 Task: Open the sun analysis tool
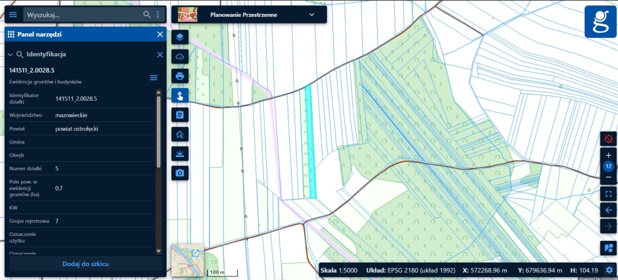(180, 154)
